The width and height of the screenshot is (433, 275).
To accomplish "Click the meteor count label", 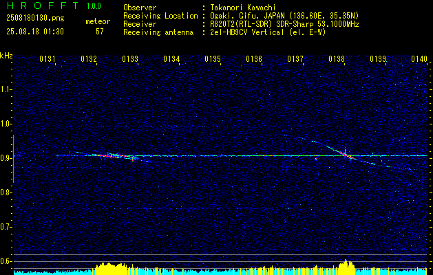I will [x=98, y=21].
